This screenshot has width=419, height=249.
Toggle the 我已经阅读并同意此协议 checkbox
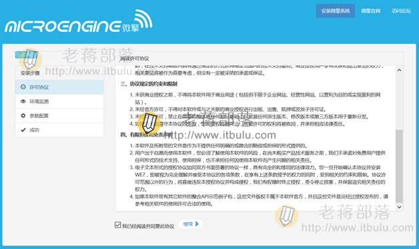(x=117, y=225)
